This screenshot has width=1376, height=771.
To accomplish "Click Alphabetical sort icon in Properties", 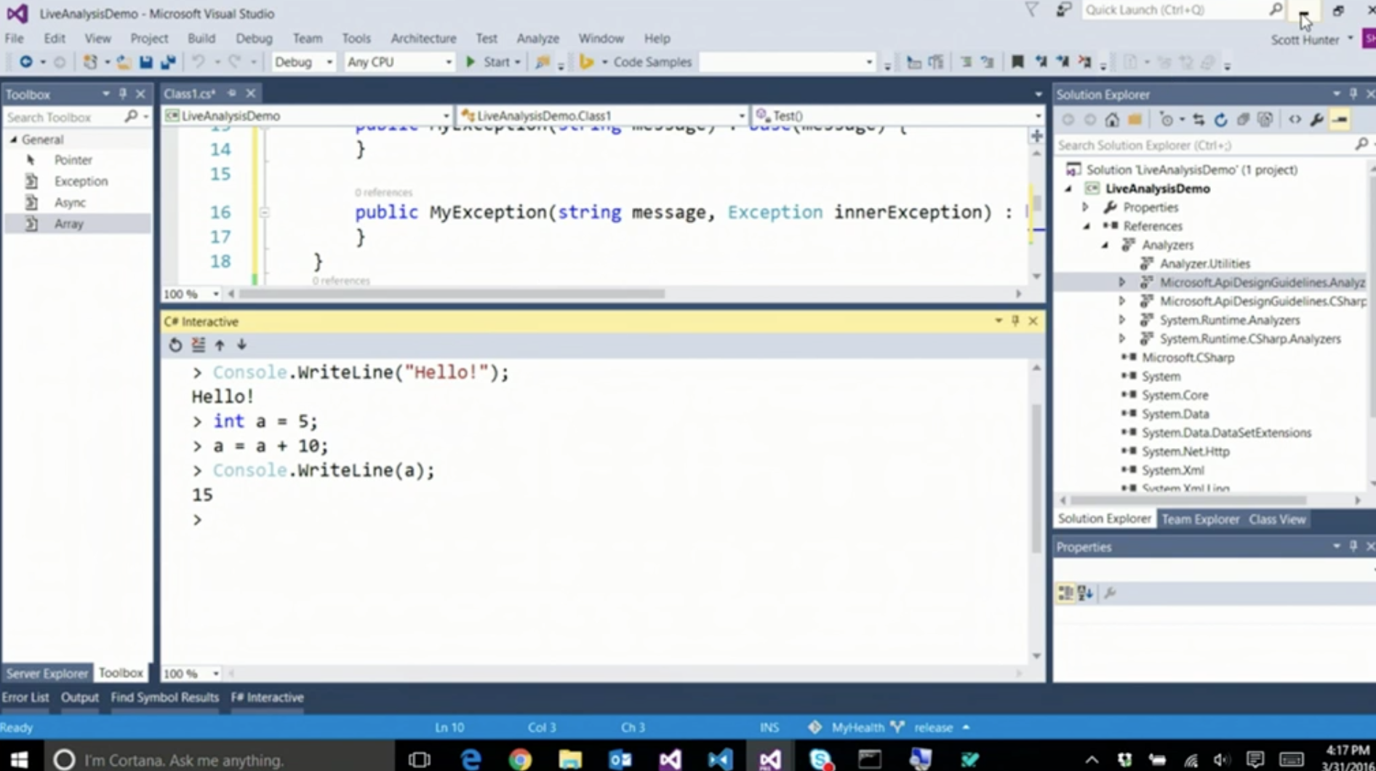I will point(1085,594).
